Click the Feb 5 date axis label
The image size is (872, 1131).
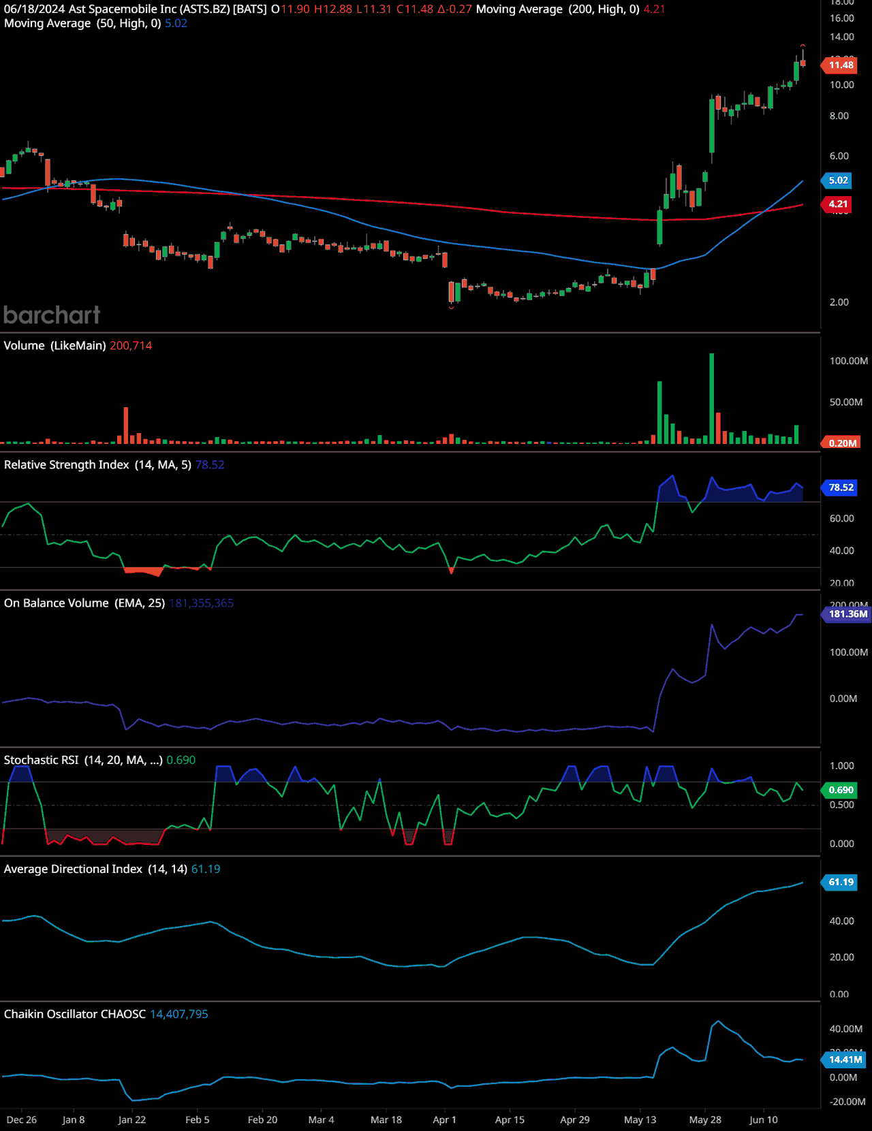click(198, 1120)
